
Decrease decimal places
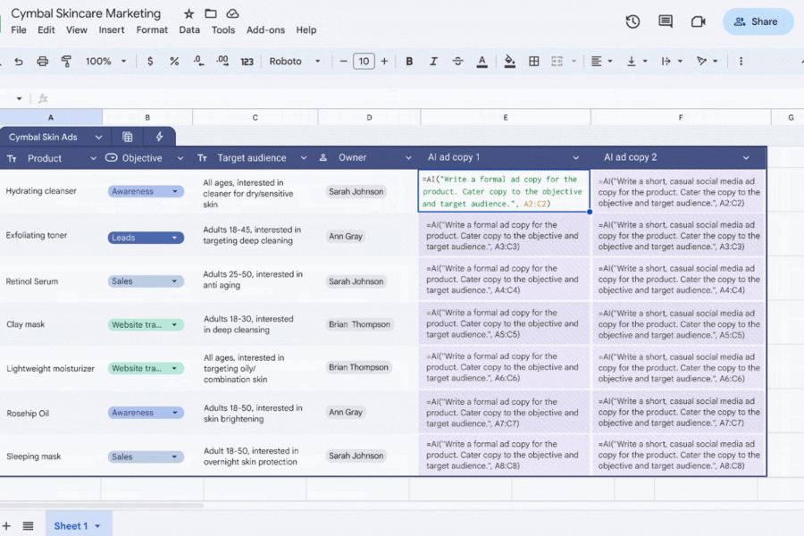coord(198,62)
